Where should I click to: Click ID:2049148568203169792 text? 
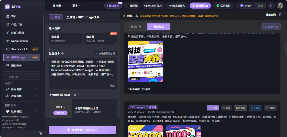(x=161, y=112)
